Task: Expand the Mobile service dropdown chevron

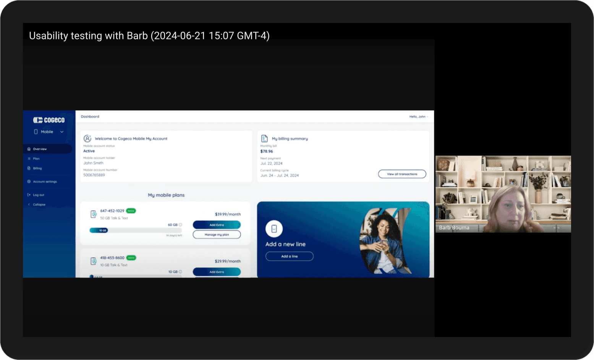Action: pos(62,132)
